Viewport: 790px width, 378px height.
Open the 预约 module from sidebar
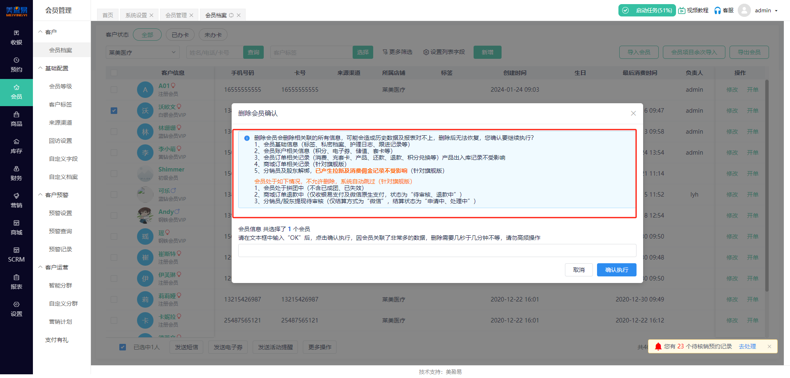(x=16, y=64)
